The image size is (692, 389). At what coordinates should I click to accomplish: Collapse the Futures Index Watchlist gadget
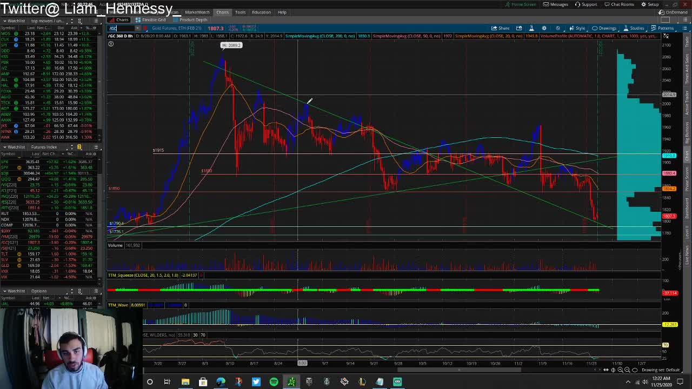tap(4, 147)
